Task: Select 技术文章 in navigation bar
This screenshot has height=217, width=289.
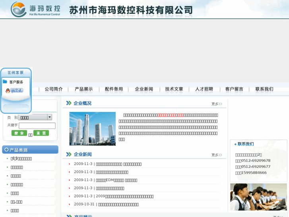Action: pos(174,89)
